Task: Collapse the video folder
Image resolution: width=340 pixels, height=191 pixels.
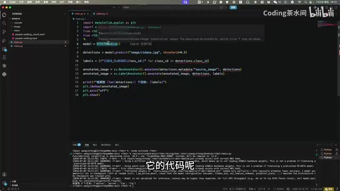Action: pyautogui.click(x=16, y=31)
